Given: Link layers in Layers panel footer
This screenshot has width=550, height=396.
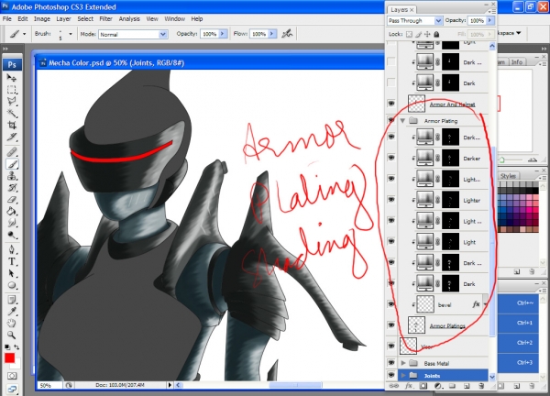Looking at the screenshot, I should (394, 386).
